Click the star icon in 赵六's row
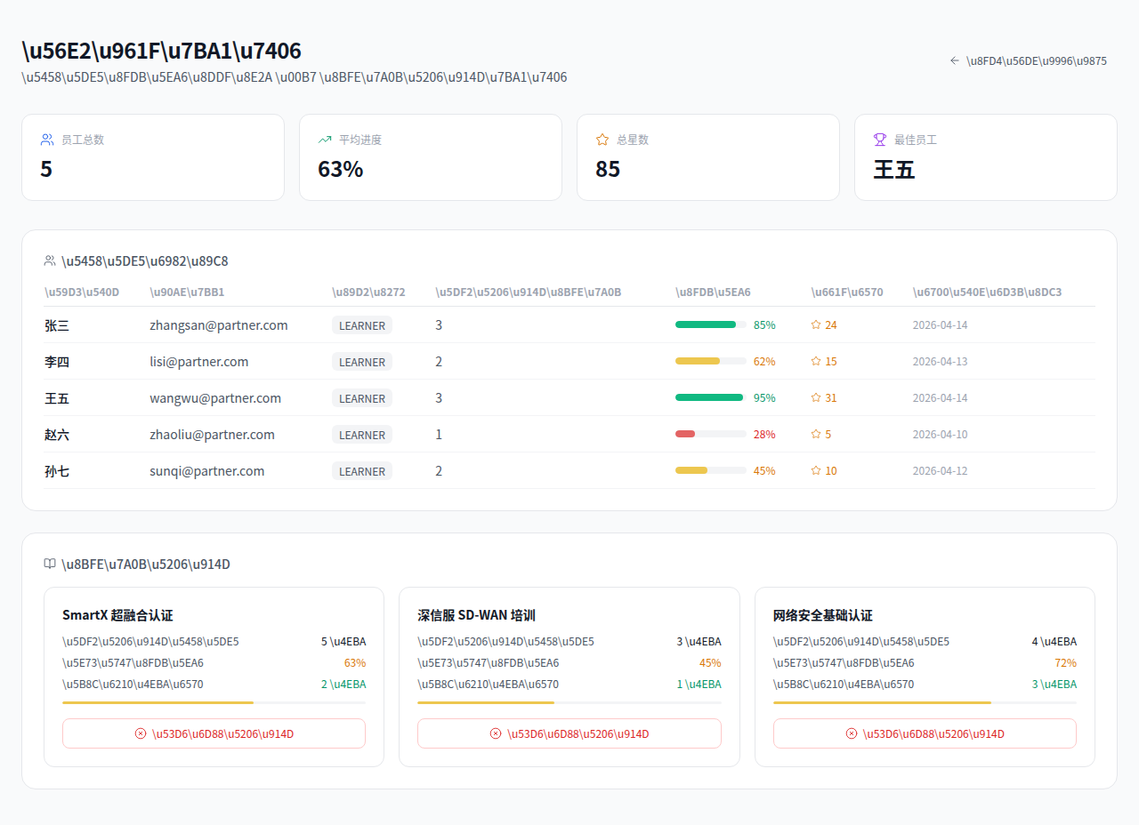This screenshot has width=1139, height=825. coord(816,435)
